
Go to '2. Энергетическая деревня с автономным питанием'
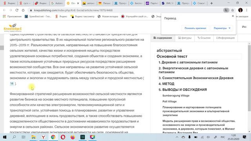click(193, 70)
